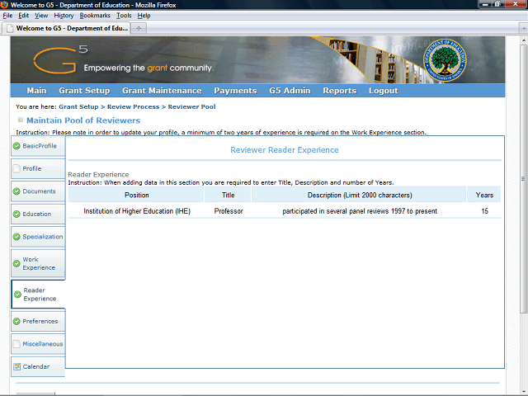Open a new browser tab with plus button
The image size is (528, 396).
(x=139, y=28)
